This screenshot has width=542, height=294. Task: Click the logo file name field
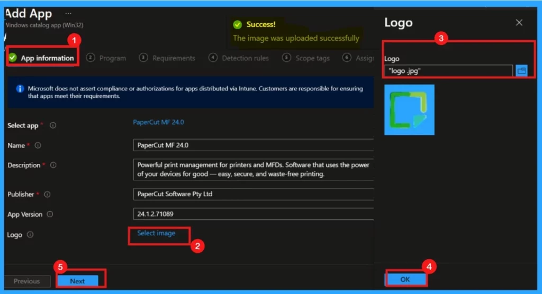[449, 71]
